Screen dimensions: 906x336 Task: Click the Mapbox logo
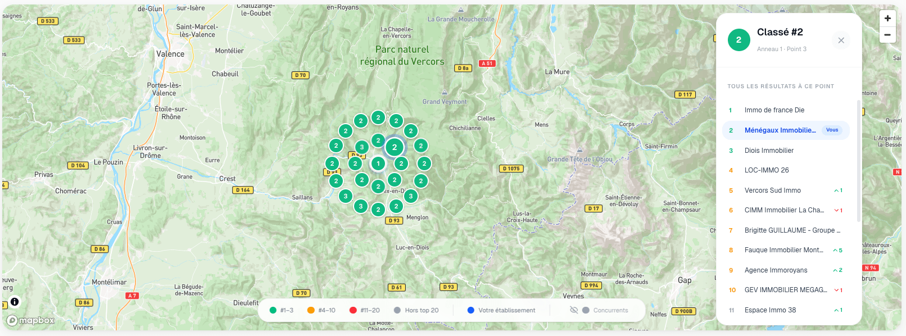(x=31, y=320)
